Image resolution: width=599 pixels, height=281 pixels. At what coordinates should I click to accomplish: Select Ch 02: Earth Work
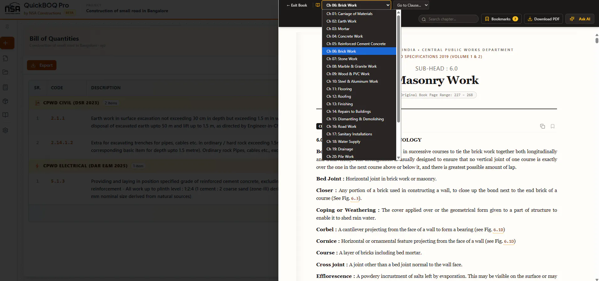click(x=359, y=21)
